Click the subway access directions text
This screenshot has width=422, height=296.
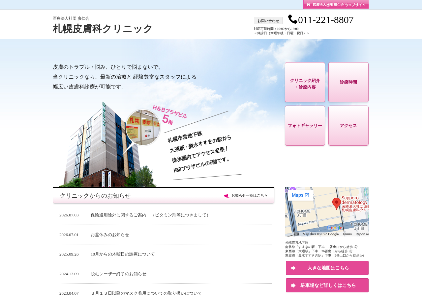pyautogui.click(x=325, y=249)
